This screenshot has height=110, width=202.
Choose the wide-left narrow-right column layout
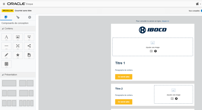26,93
